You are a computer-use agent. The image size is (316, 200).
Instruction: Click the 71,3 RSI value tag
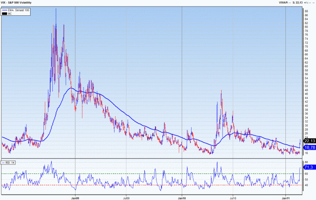[309, 167]
